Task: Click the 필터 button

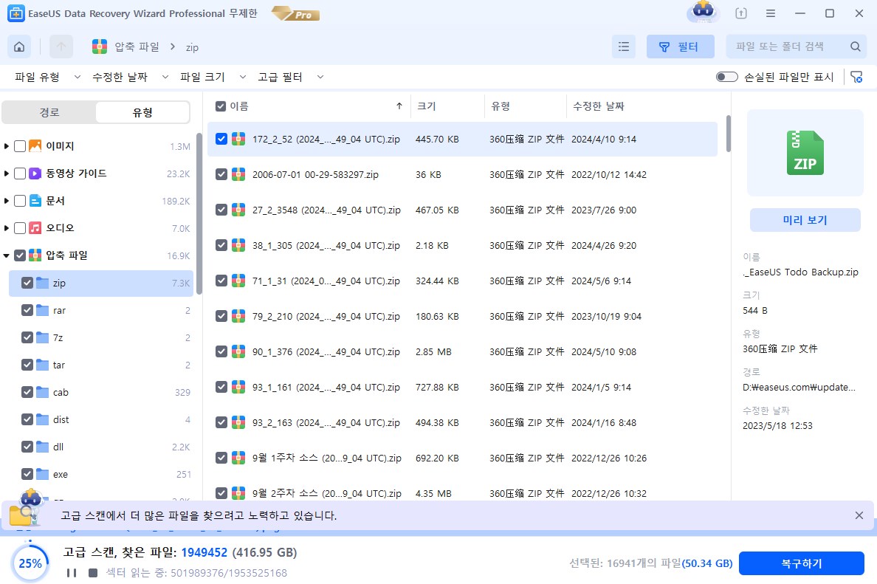Action: point(680,47)
